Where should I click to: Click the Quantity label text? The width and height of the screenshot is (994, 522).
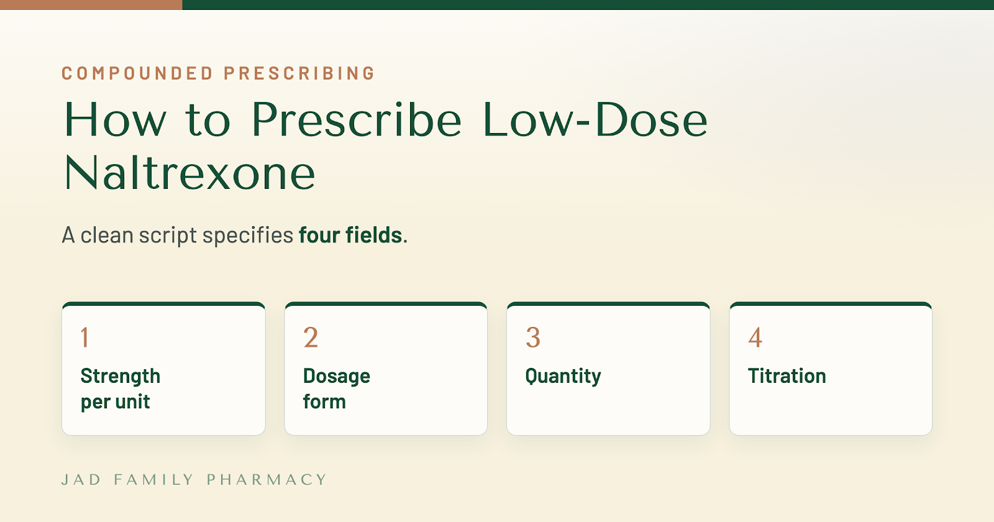[x=563, y=377]
